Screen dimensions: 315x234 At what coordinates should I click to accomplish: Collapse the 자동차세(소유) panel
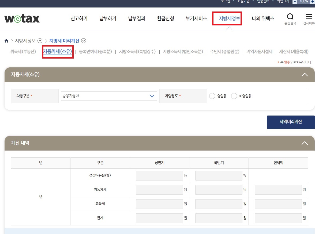[x=305, y=75]
